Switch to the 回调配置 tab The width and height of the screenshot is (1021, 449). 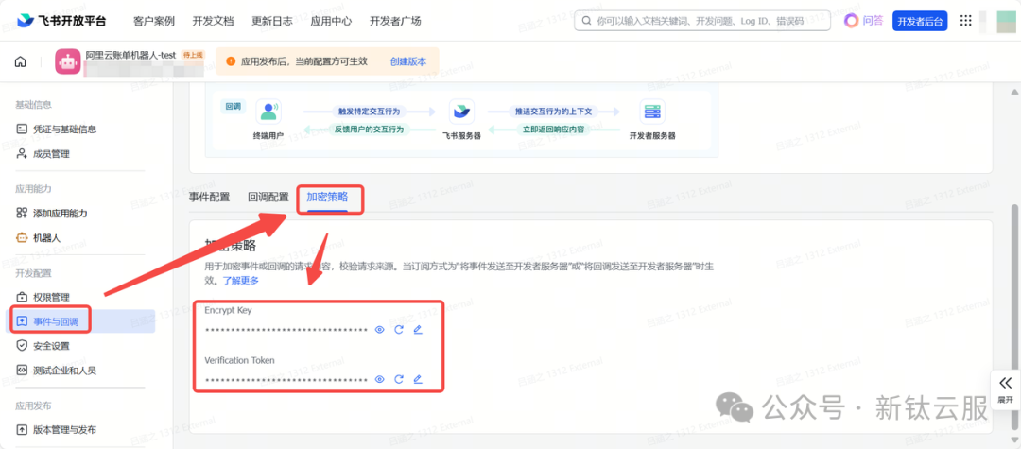(x=268, y=197)
